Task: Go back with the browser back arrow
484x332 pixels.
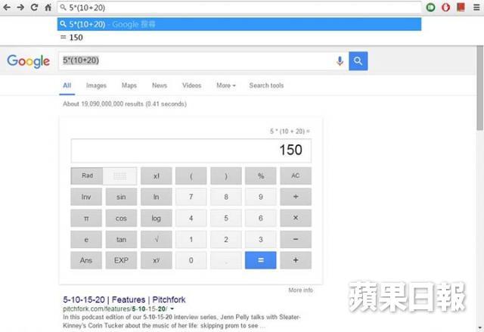Action: click(x=7, y=8)
